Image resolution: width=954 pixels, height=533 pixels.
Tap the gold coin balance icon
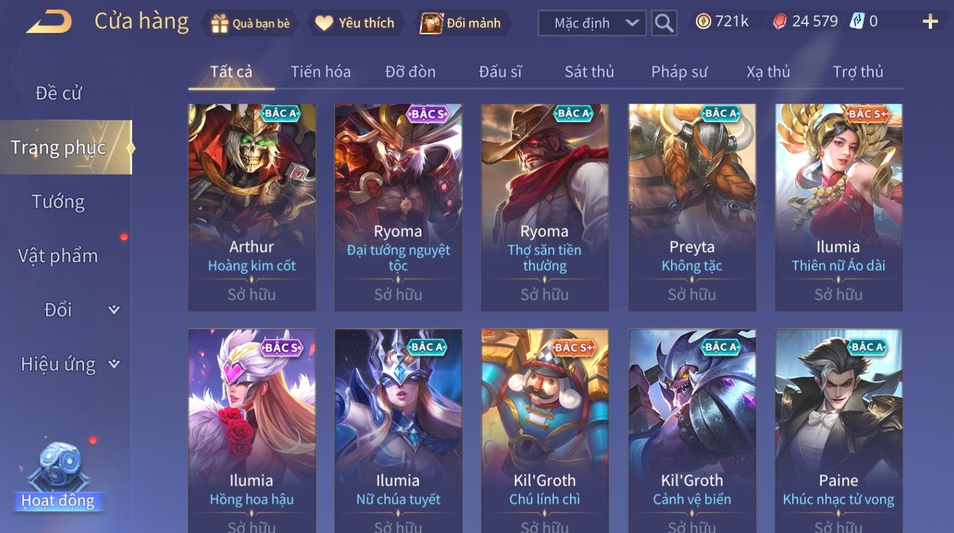[x=703, y=21]
